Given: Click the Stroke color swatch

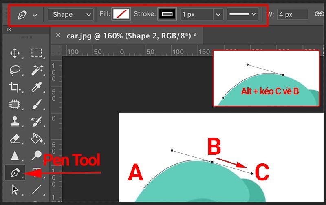Looking at the screenshot, I should (x=167, y=14).
